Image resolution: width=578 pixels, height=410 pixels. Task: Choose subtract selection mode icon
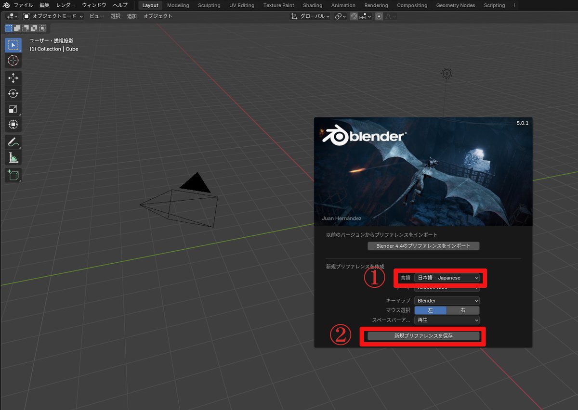tap(26, 28)
